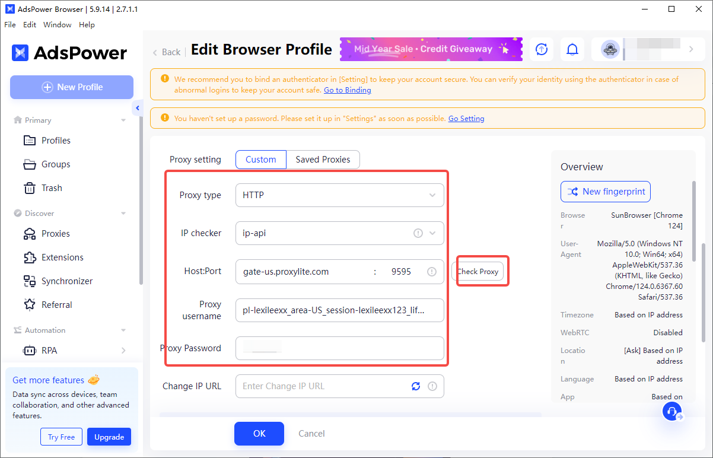
Task: Click the plus icon in New Profile
Action: point(47,87)
